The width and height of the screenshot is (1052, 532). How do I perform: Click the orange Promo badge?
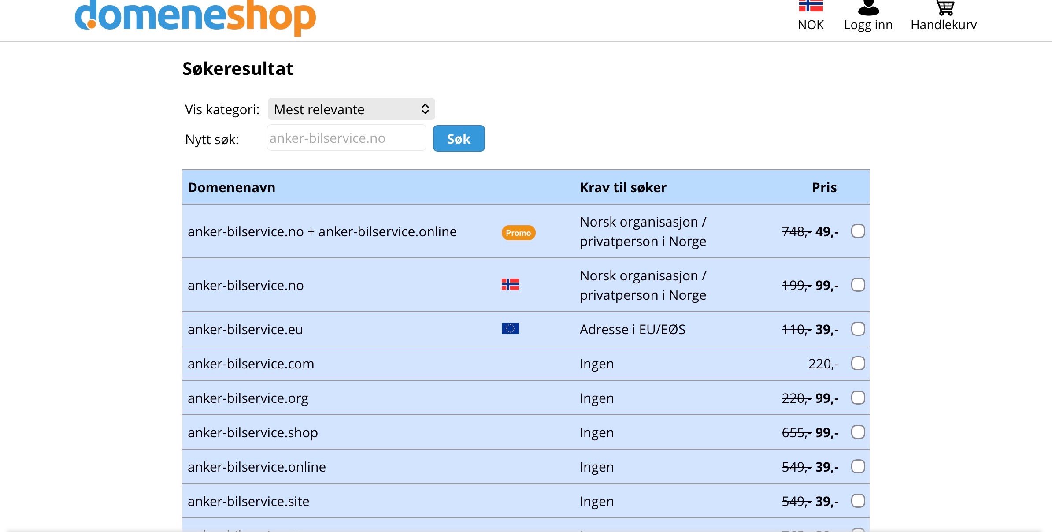tap(518, 233)
